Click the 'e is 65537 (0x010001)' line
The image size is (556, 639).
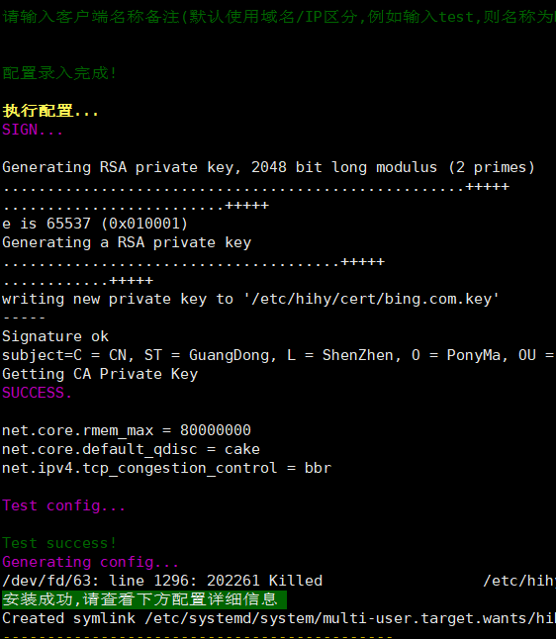click(95, 224)
